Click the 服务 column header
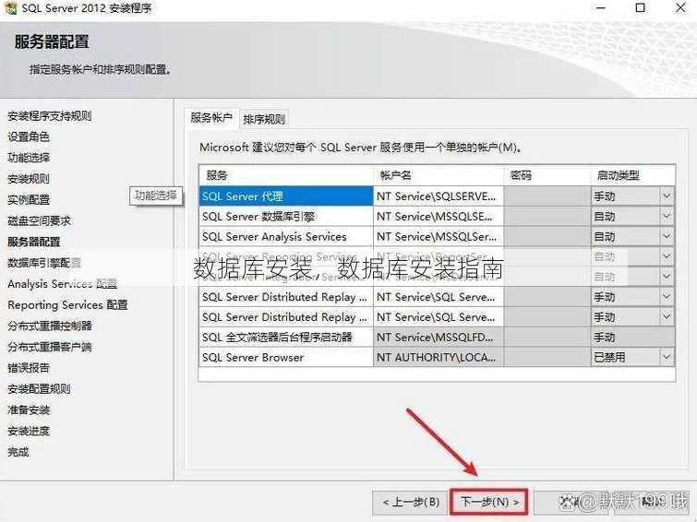 coord(286,175)
